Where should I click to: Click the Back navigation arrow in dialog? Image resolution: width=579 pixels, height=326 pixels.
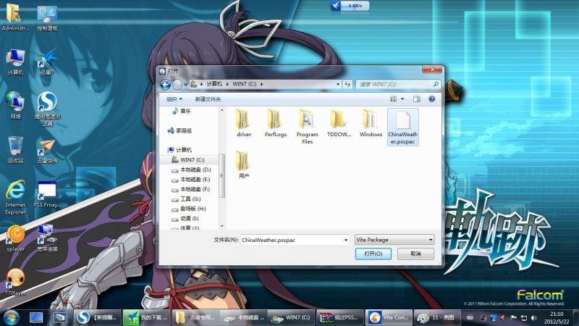point(166,85)
